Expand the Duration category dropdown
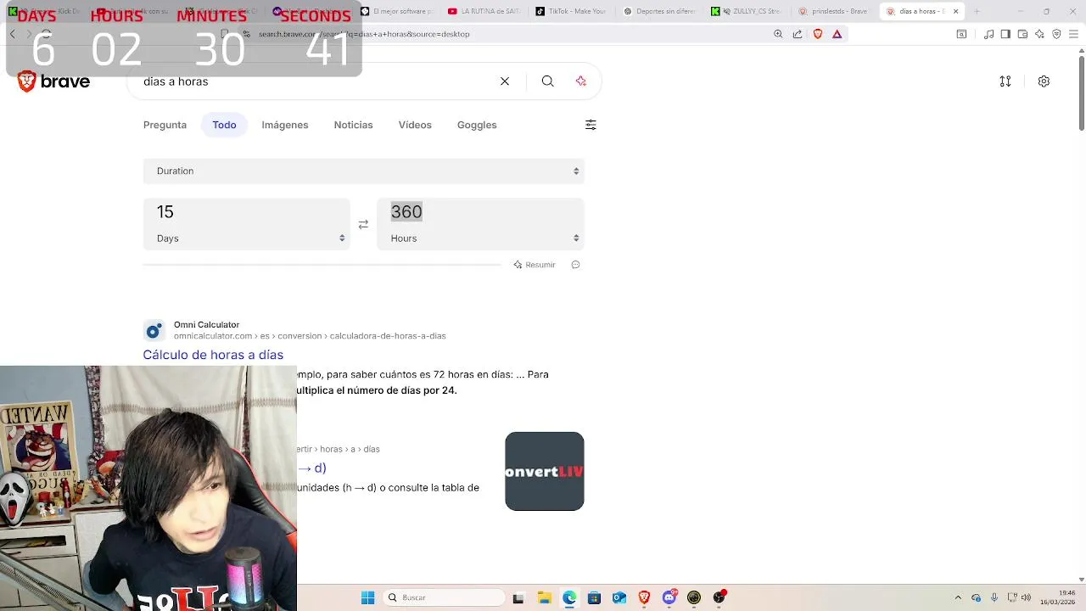The height and width of the screenshot is (611, 1086). click(x=363, y=171)
